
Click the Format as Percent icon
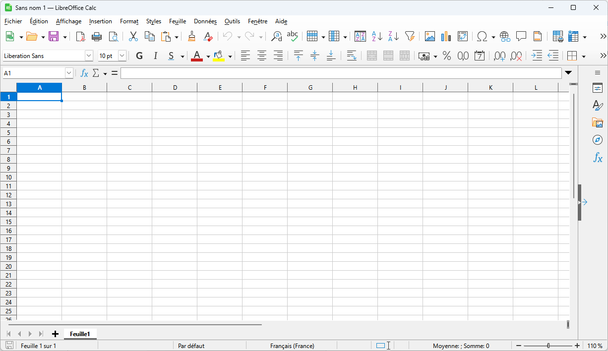(x=447, y=56)
